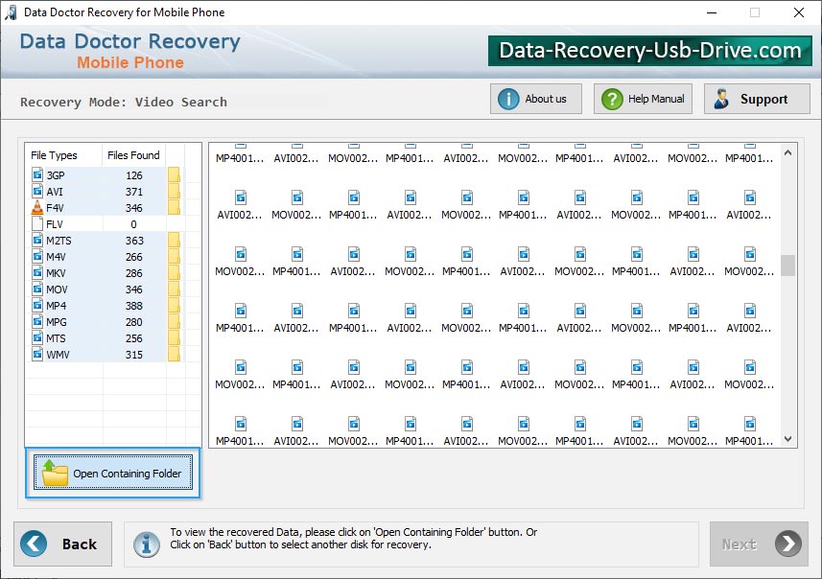
Task: Select the 3GP file type icon
Action: [37, 174]
